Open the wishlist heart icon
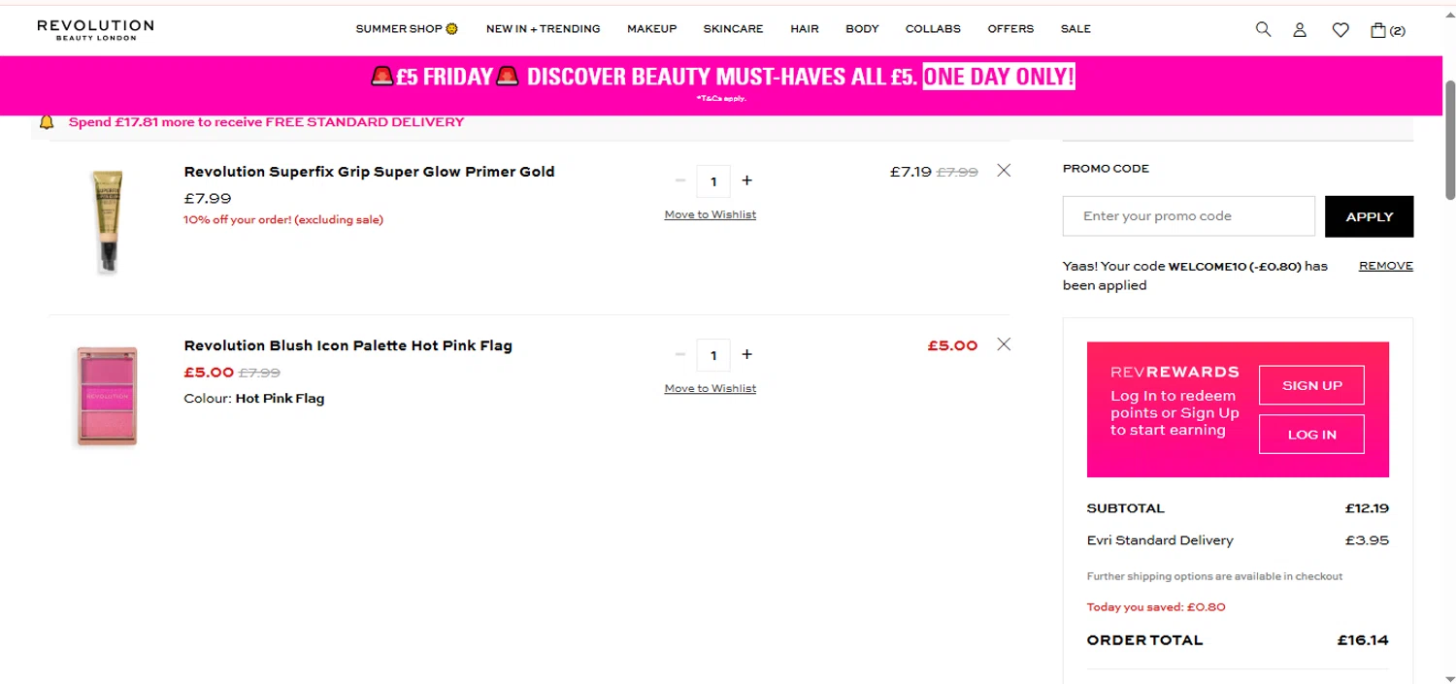 pyautogui.click(x=1340, y=30)
